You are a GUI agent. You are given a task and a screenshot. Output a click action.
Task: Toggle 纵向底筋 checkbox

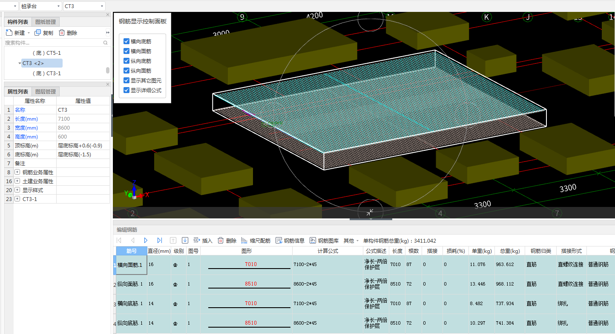(x=126, y=61)
